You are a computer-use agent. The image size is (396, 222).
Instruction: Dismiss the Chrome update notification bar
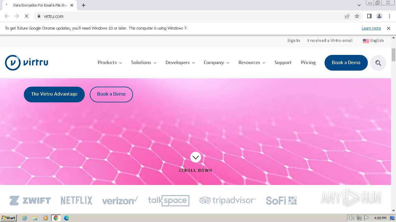point(389,28)
